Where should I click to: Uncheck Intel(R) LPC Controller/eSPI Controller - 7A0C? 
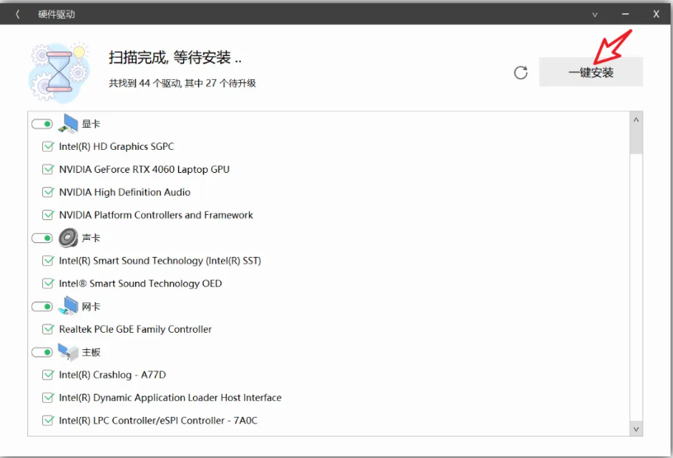[48, 420]
